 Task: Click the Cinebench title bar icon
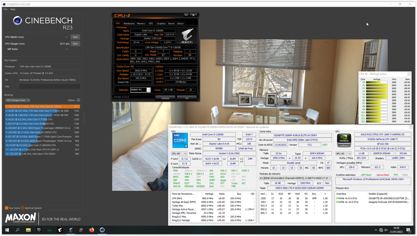(4, 4)
